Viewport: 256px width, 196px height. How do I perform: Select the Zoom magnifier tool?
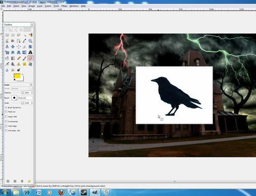tap(31, 41)
